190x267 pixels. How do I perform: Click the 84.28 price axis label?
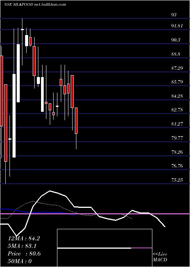177,96
